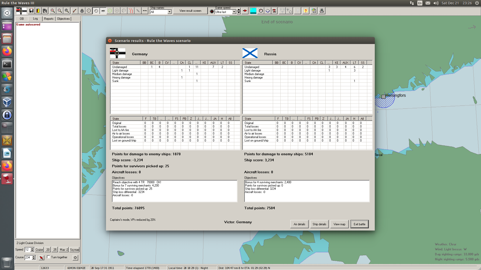The height and width of the screenshot is (270, 481).
Task: Set speed to Cruise
Action: (x=39, y=250)
